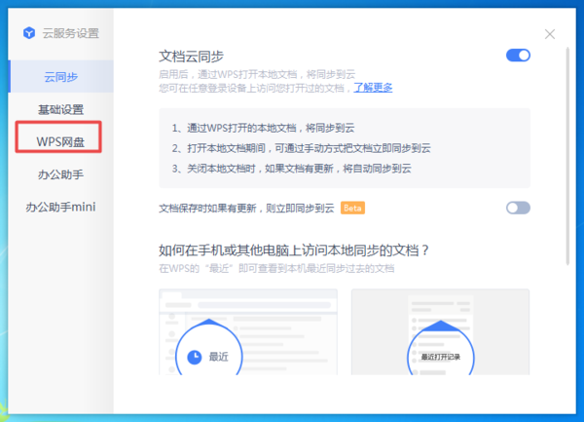Click the heading 如何在手机或其他电脑上访问本地同步的文档？
The width and height of the screenshot is (584, 422).
click(x=294, y=250)
